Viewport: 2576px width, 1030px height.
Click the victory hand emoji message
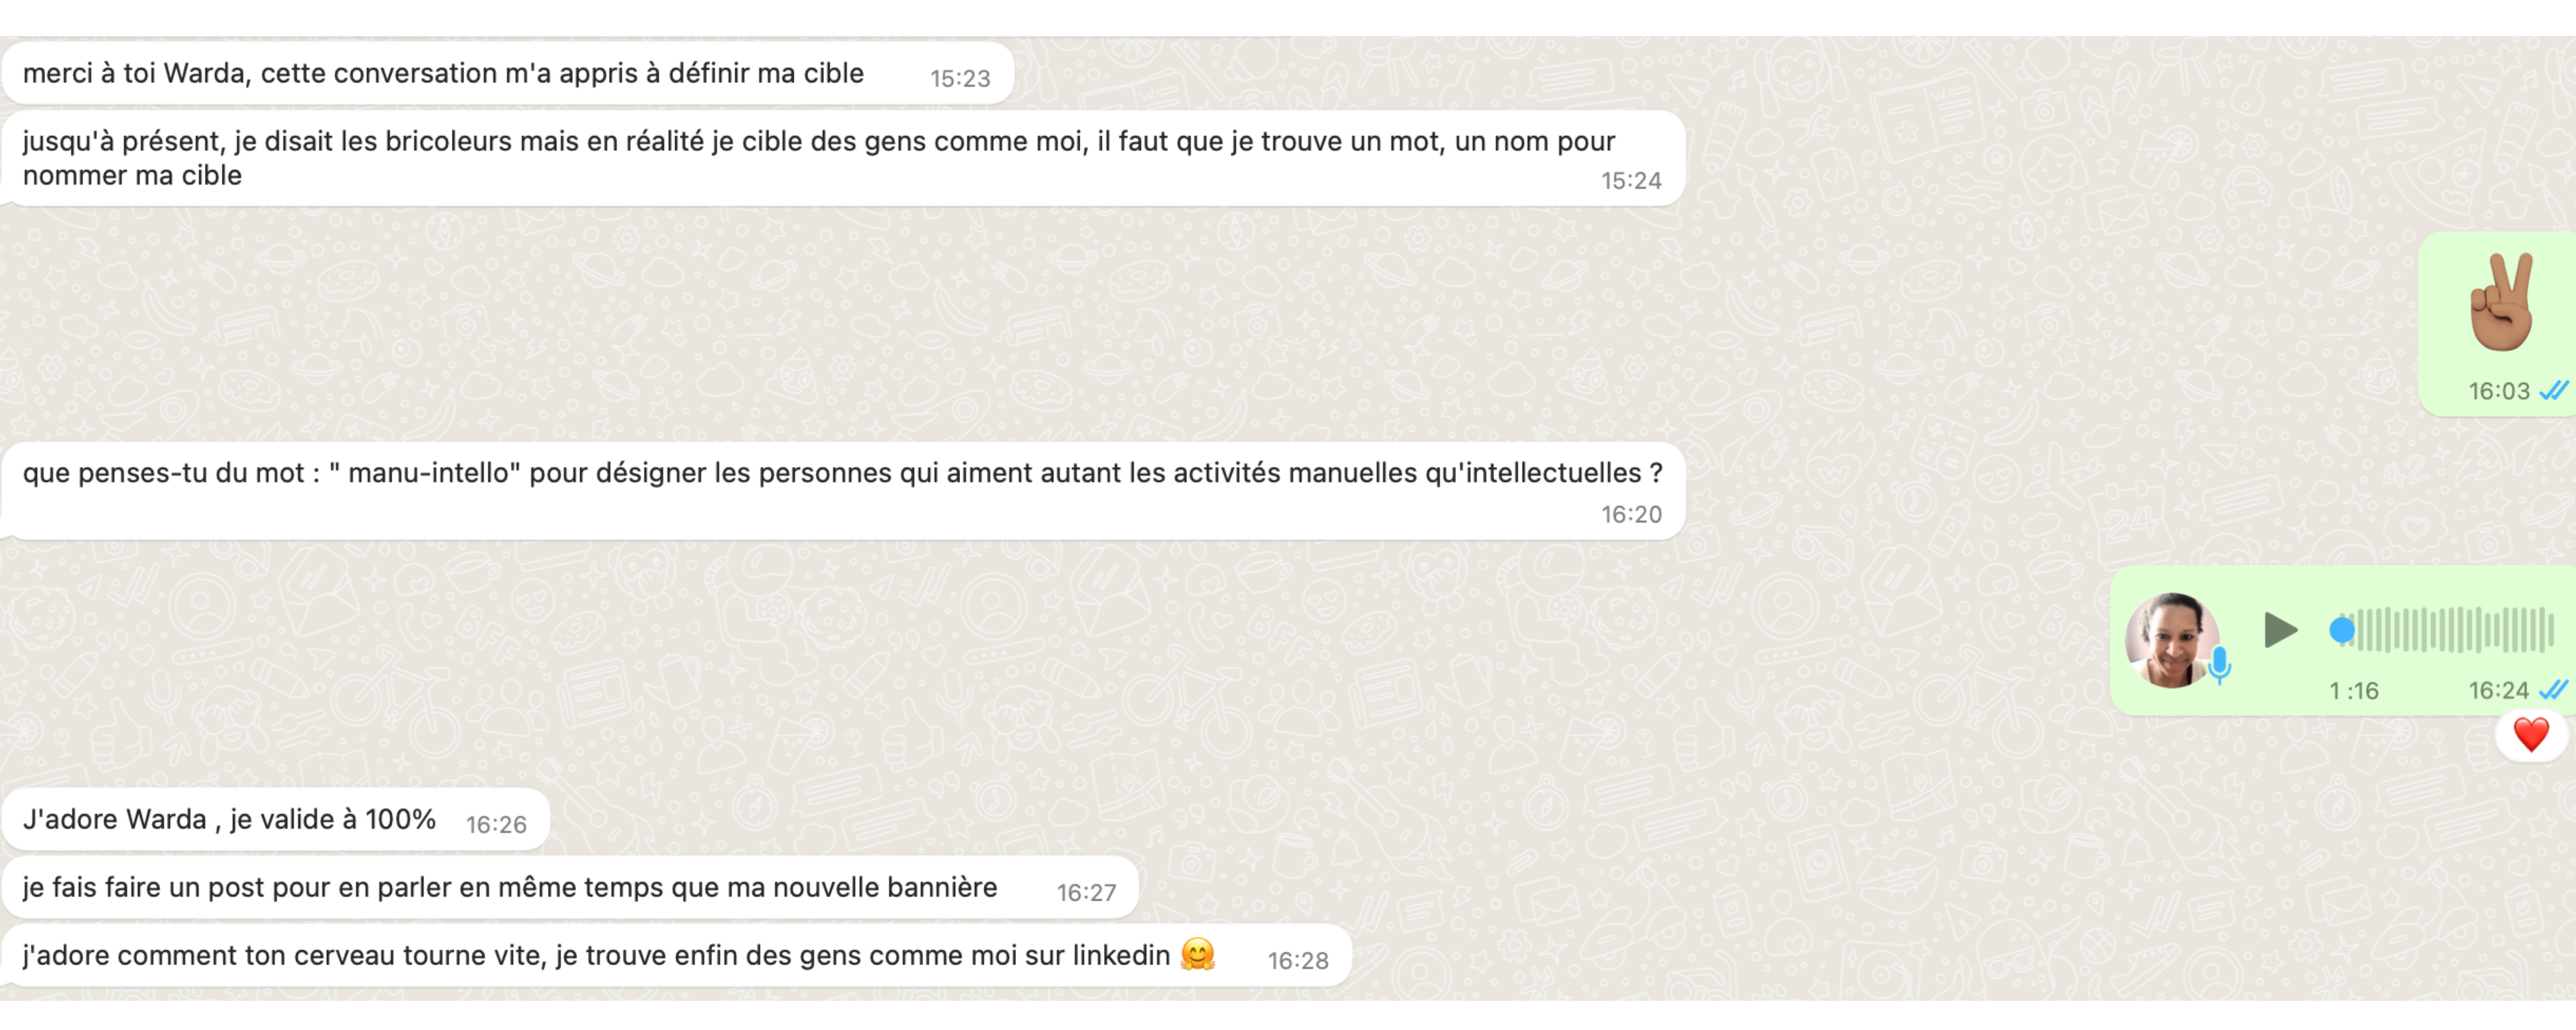point(2501,302)
